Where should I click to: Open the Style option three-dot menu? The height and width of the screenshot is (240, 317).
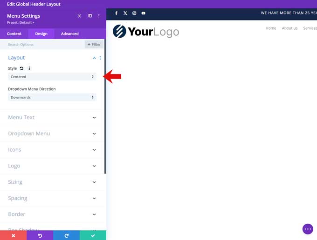click(x=29, y=68)
